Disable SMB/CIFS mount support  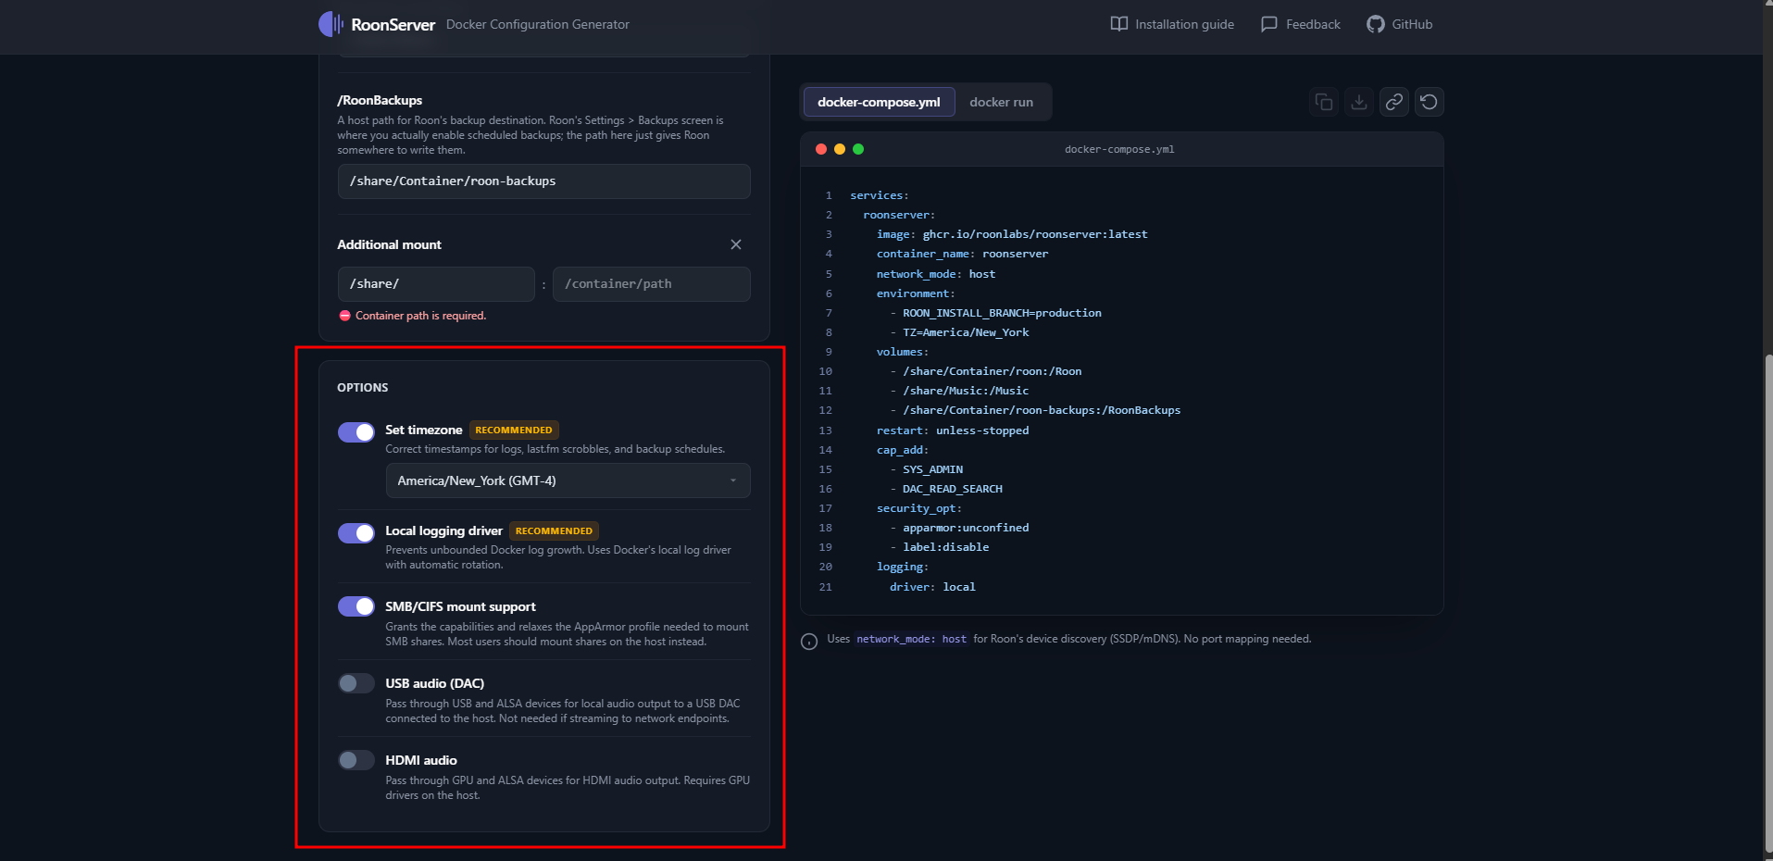[356, 606]
